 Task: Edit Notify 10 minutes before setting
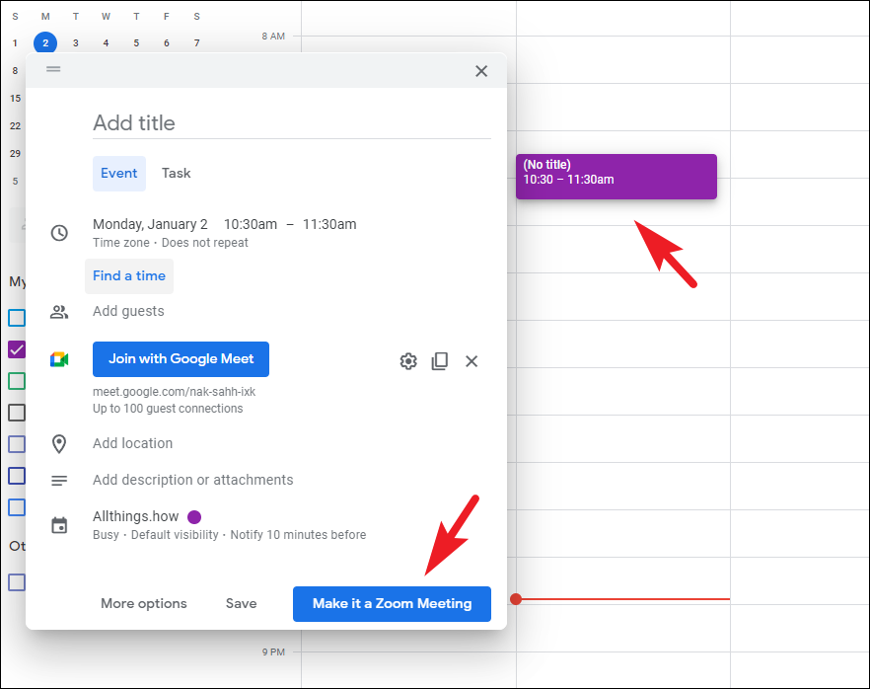click(298, 535)
